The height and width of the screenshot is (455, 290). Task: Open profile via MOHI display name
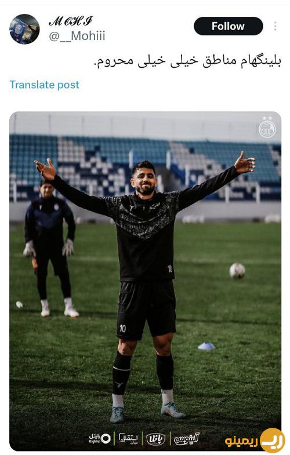pos(71,21)
